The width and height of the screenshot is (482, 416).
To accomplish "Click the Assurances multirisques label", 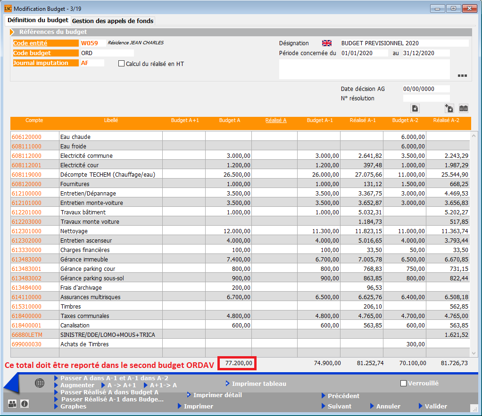I will (91, 297).
